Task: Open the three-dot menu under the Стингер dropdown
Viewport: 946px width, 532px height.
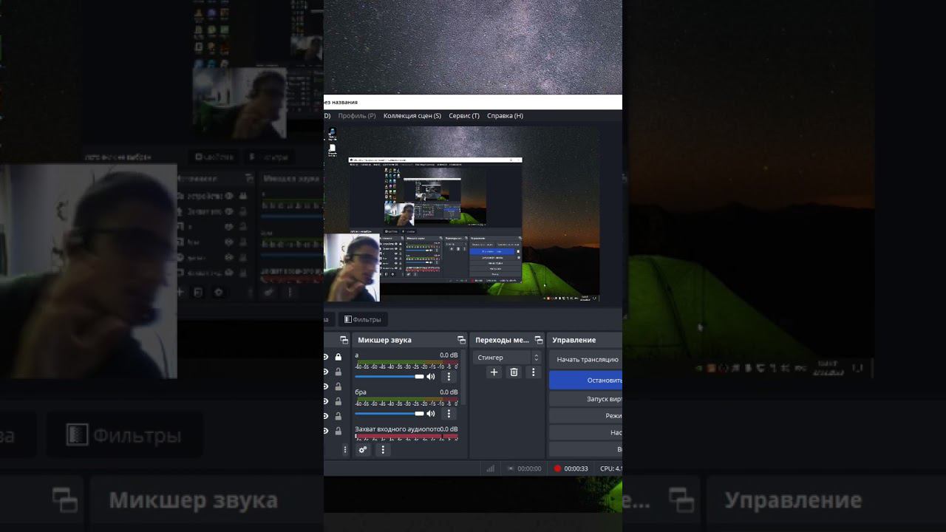Action: coord(534,372)
